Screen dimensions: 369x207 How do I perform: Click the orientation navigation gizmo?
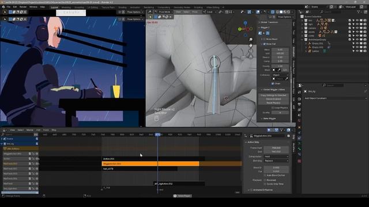click(x=245, y=29)
